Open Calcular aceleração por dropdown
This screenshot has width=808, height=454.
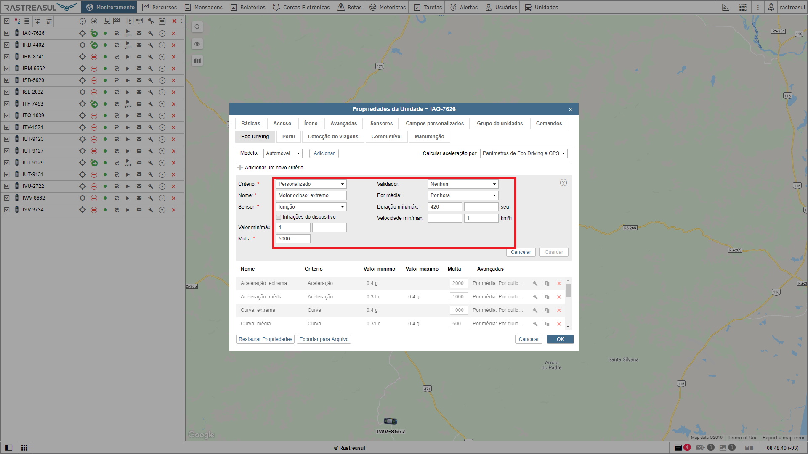524,153
